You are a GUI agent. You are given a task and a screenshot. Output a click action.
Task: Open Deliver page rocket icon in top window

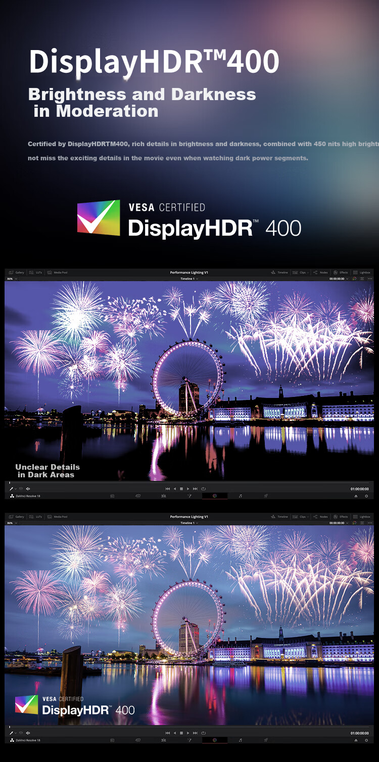266,496
